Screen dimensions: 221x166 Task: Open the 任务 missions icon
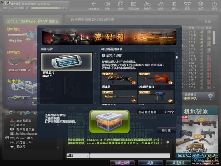[161, 6]
